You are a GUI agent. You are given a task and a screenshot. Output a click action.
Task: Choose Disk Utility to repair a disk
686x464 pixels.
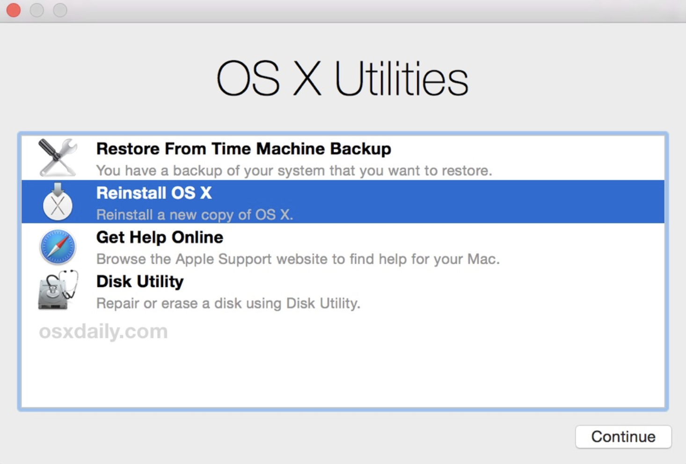click(x=139, y=281)
